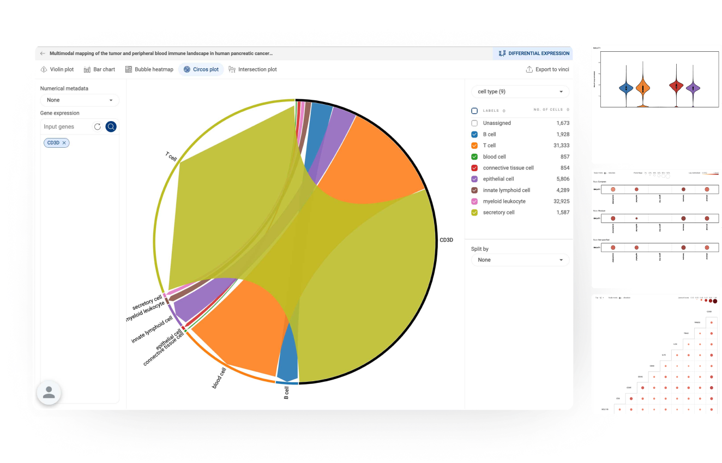Image resolution: width=722 pixels, height=463 pixels.
Task: Click the Differential Expression button
Action: pos(534,53)
